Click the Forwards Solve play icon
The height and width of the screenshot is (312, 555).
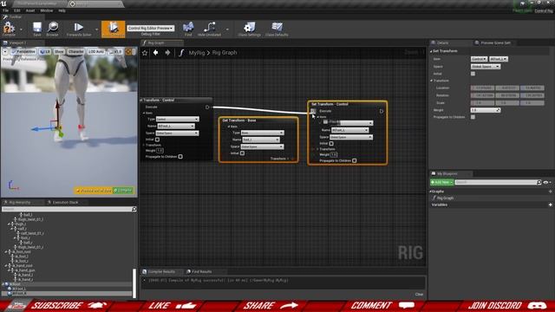[79, 27]
